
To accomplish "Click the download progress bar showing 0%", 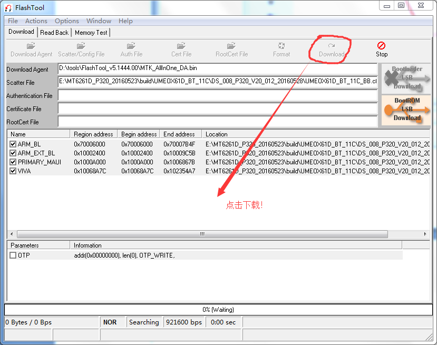I will click(x=218, y=309).
